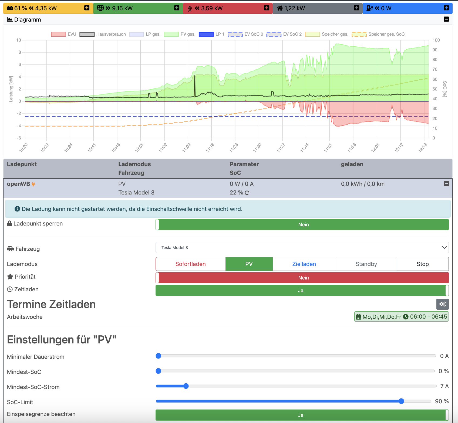Refresh the Tesla SoC value

[247, 193]
